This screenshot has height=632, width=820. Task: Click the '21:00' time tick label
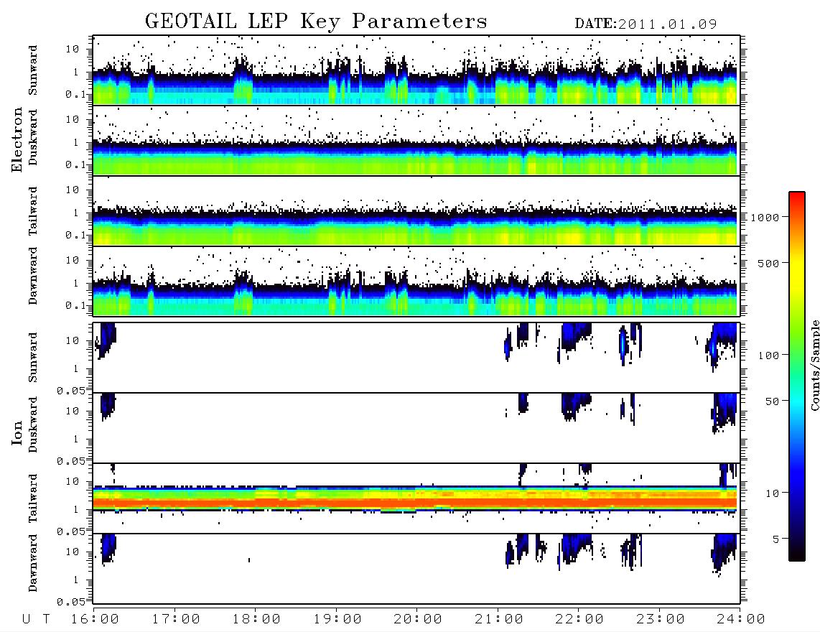pos(499,619)
